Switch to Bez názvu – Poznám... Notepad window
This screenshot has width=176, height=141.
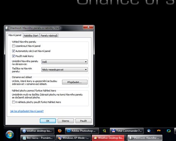(x=38, y=138)
